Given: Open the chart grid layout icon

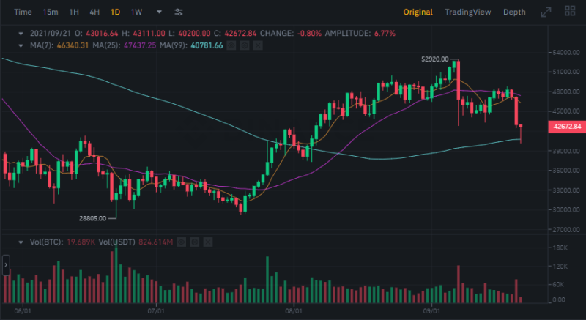Looking at the screenshot, I should click(x=570, y=11).
